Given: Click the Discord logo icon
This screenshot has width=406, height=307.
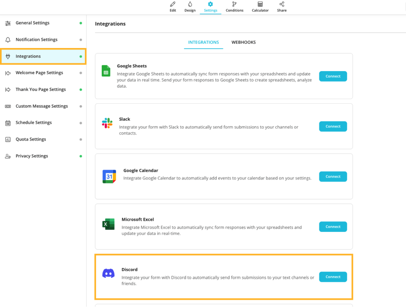Looking at the screenshot, I should [108, 273].
